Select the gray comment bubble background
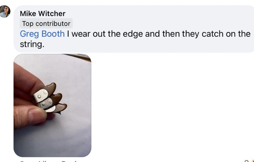This screenshot has width=254, height=162. (x=134, y=29)
